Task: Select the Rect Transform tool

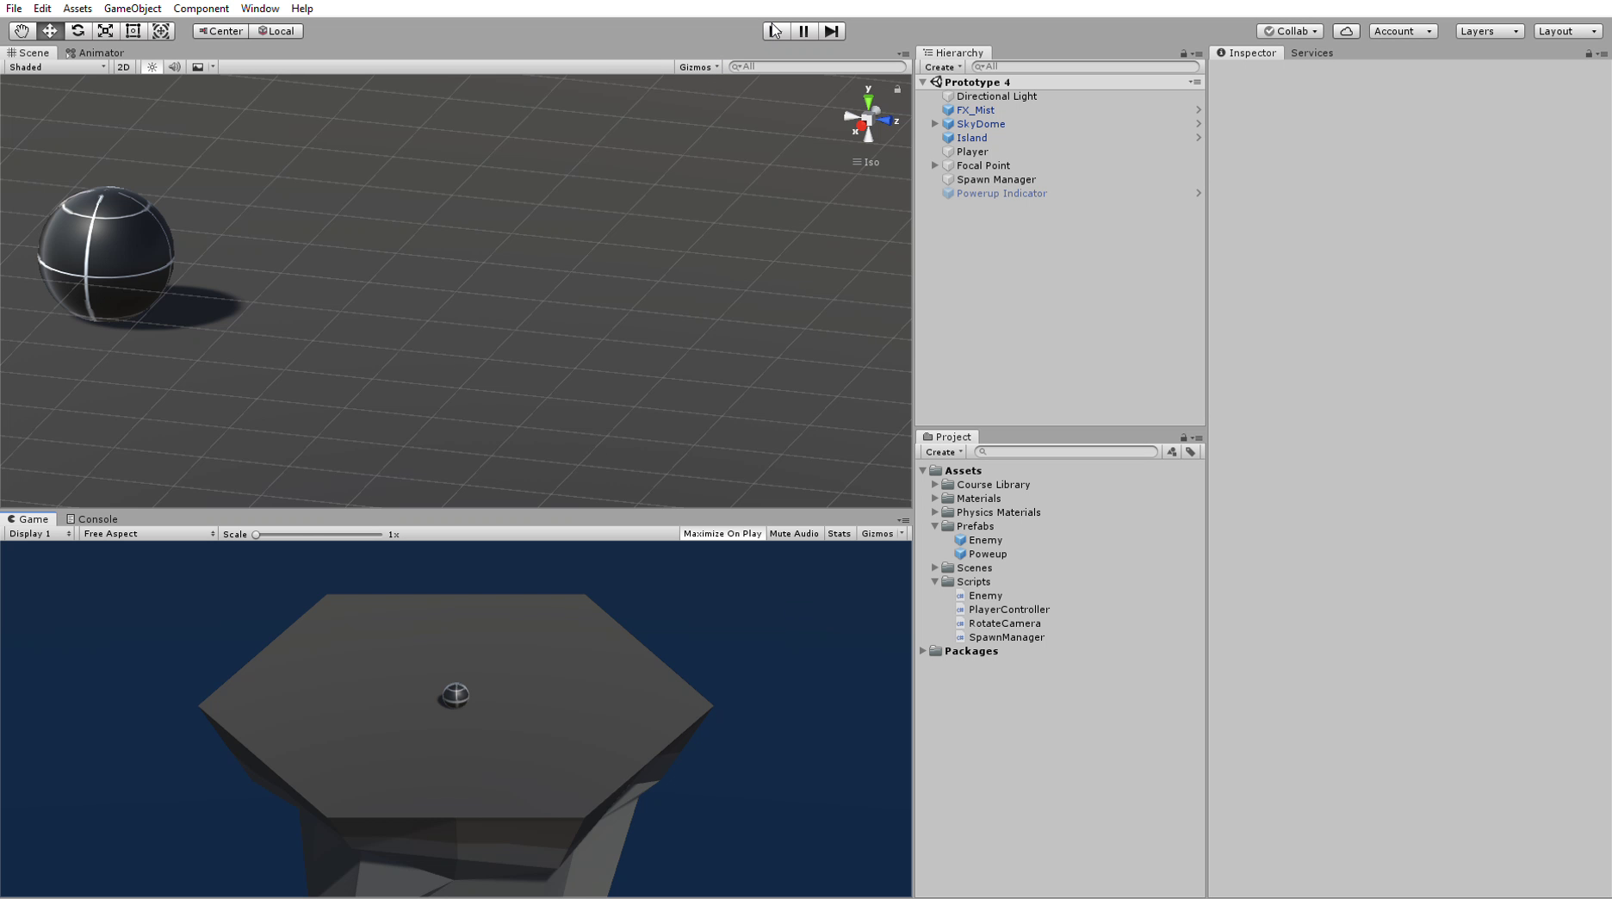Action: pos(133,31)
